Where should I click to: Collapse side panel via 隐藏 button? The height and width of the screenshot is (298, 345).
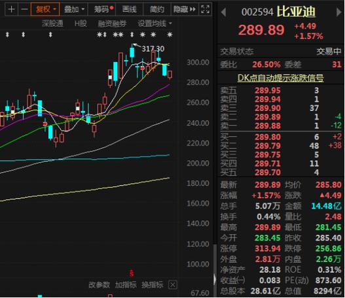185,9
